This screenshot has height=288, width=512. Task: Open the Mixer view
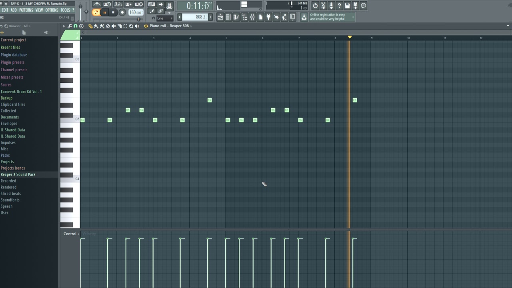[252, 17]
